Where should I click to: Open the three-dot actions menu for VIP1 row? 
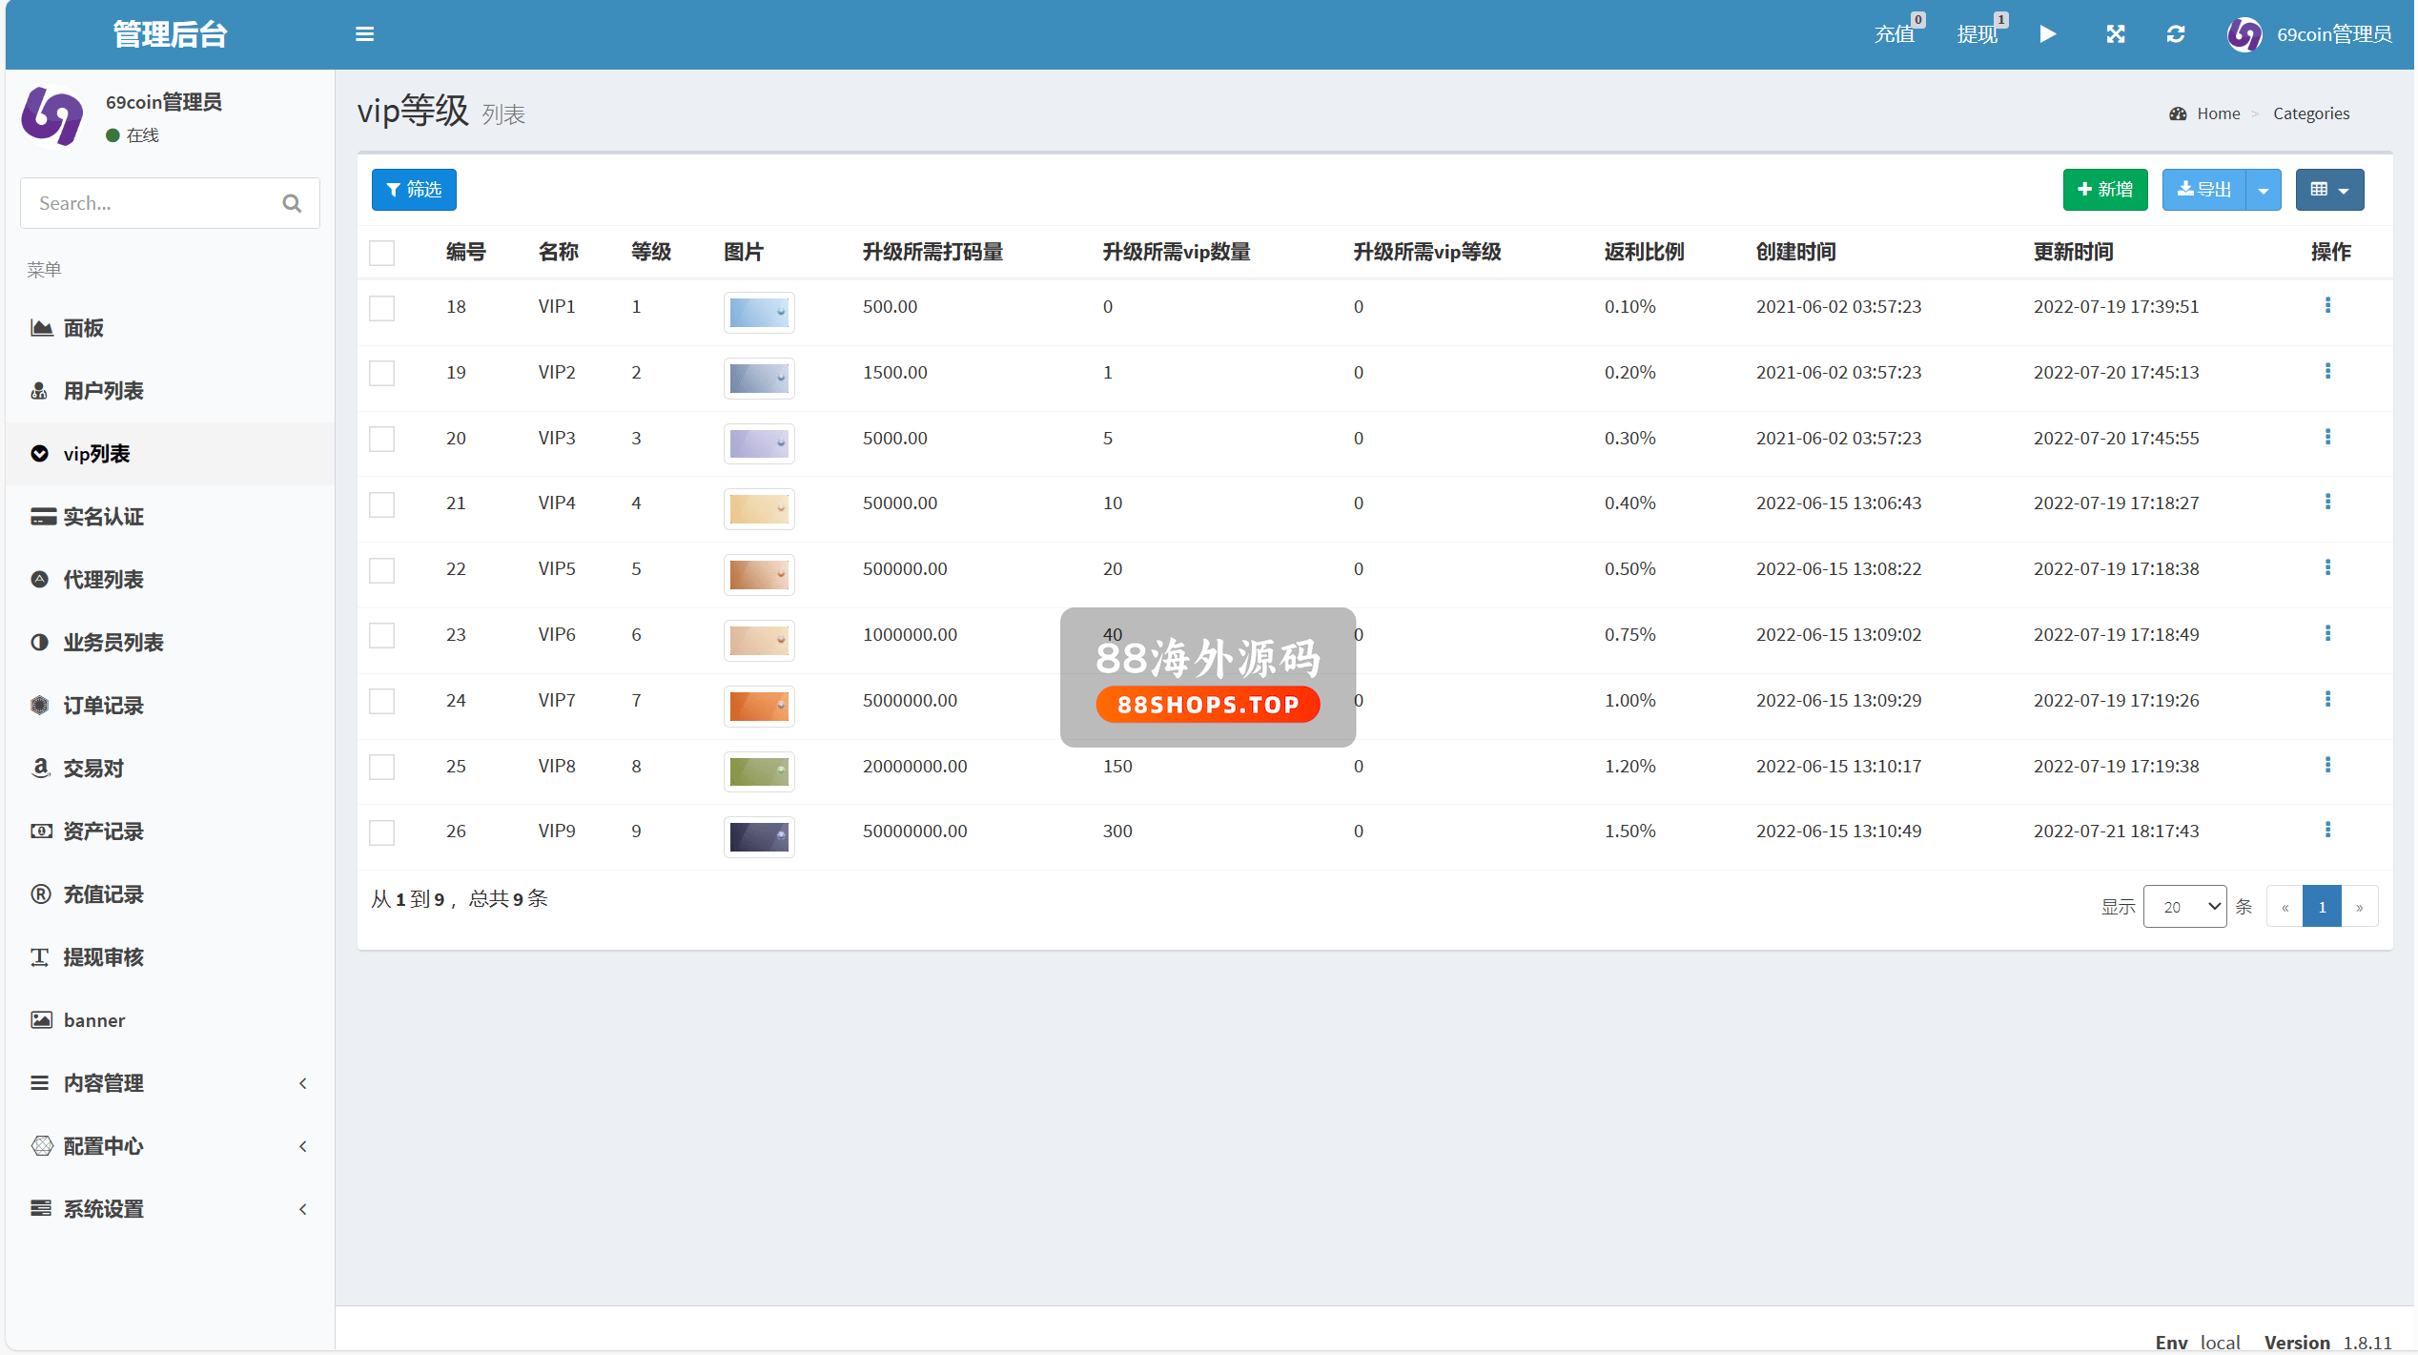tap(2327, 305)
